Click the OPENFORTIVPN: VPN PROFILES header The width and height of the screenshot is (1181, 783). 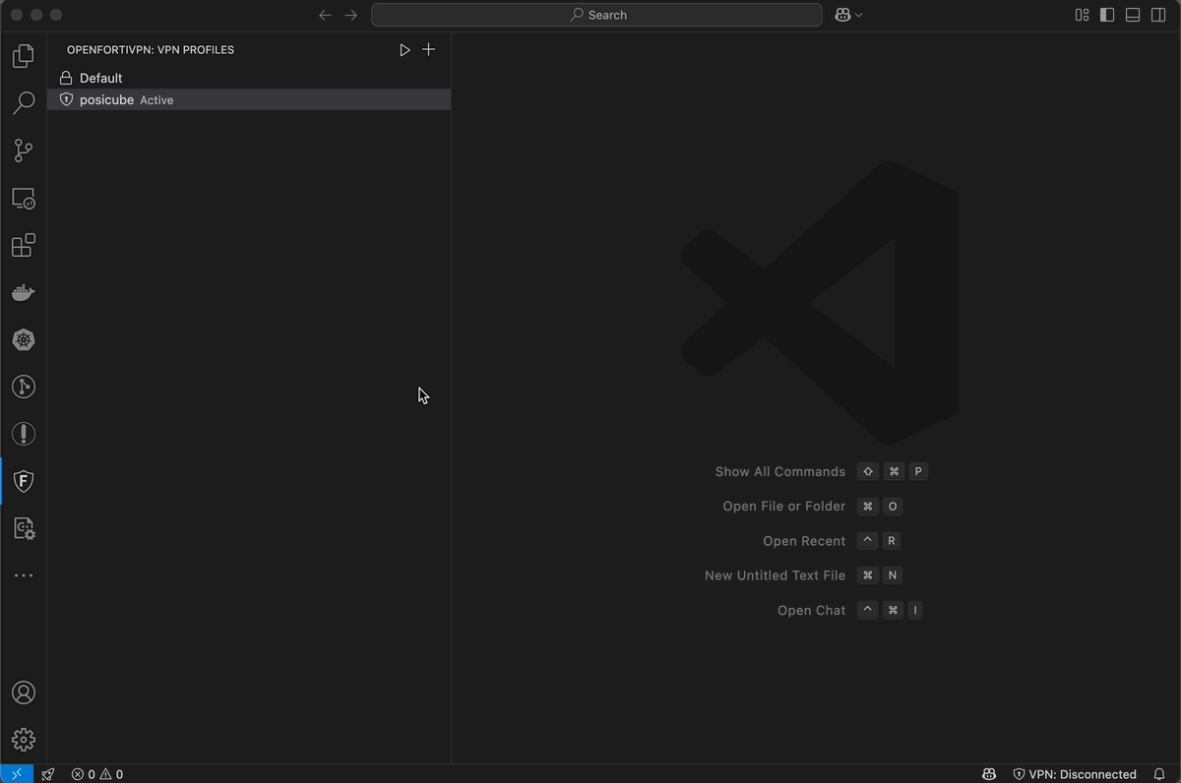pos(151,50)
